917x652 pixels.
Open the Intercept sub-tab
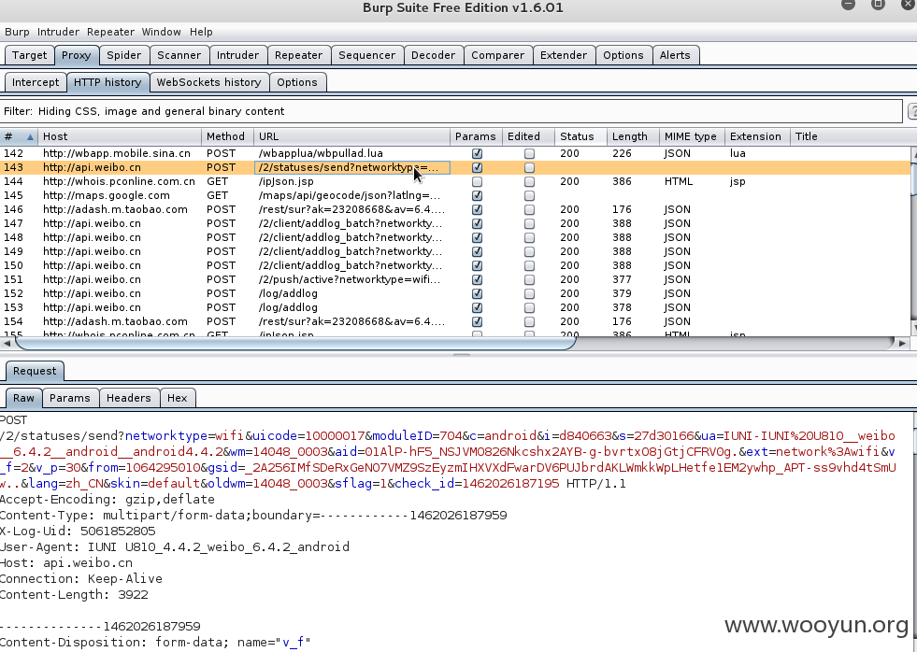tap(36, 82)
